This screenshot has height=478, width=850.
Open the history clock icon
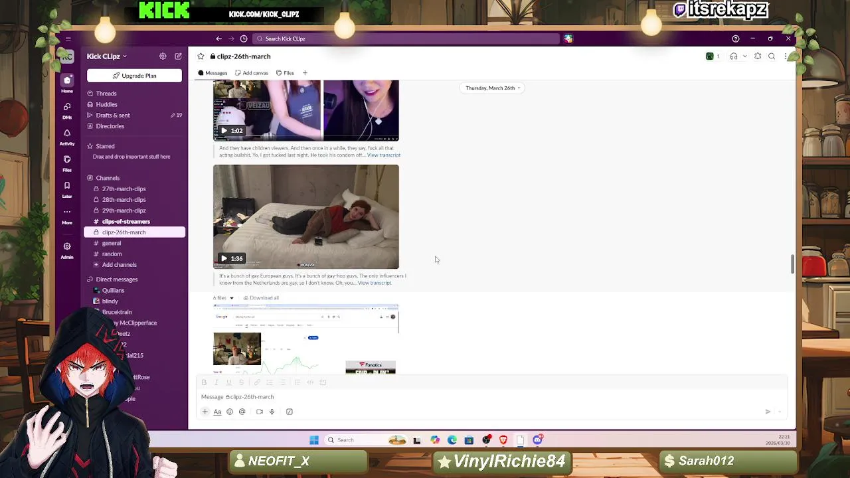pyautogui.click(x=244, y=39)
